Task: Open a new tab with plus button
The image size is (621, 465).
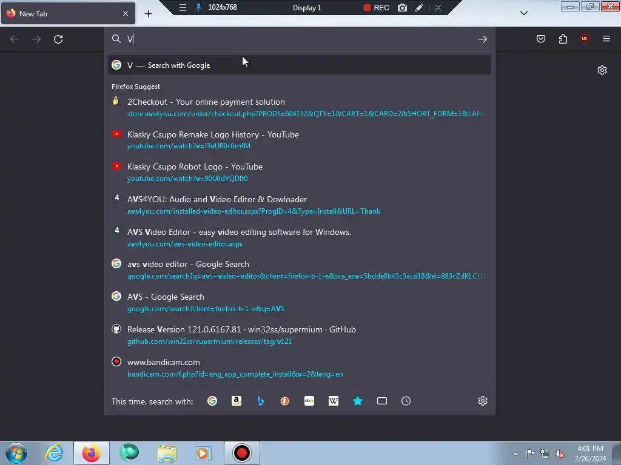Action: 148,14
